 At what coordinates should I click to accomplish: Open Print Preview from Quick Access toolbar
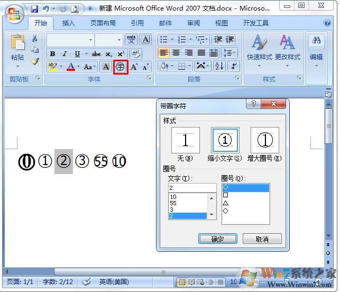pyautogui.click(x=75, y=9)
